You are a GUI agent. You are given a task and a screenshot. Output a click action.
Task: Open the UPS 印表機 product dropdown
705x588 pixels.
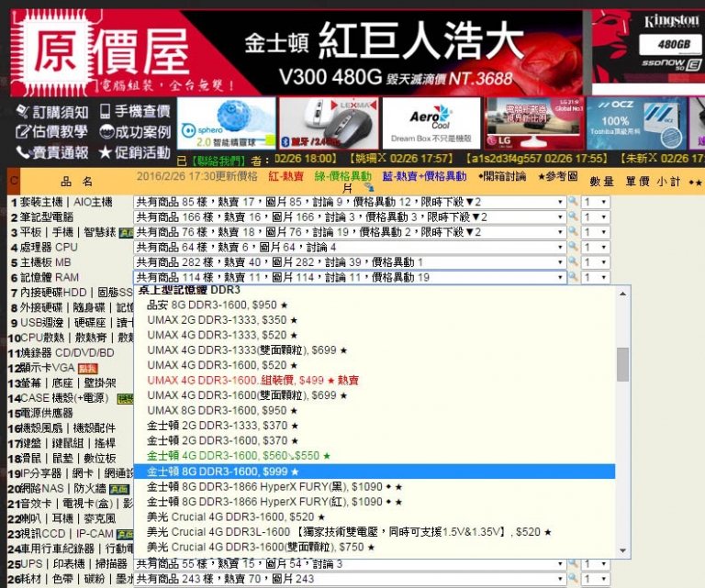click(x=350, y=564)
